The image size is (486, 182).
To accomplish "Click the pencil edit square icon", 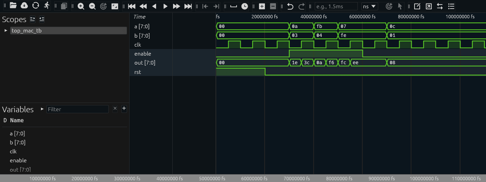I will tap(417, 6).
